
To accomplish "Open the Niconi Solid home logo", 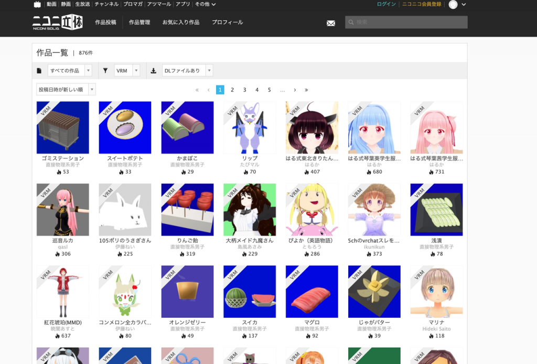I will [x=58, y=22].
